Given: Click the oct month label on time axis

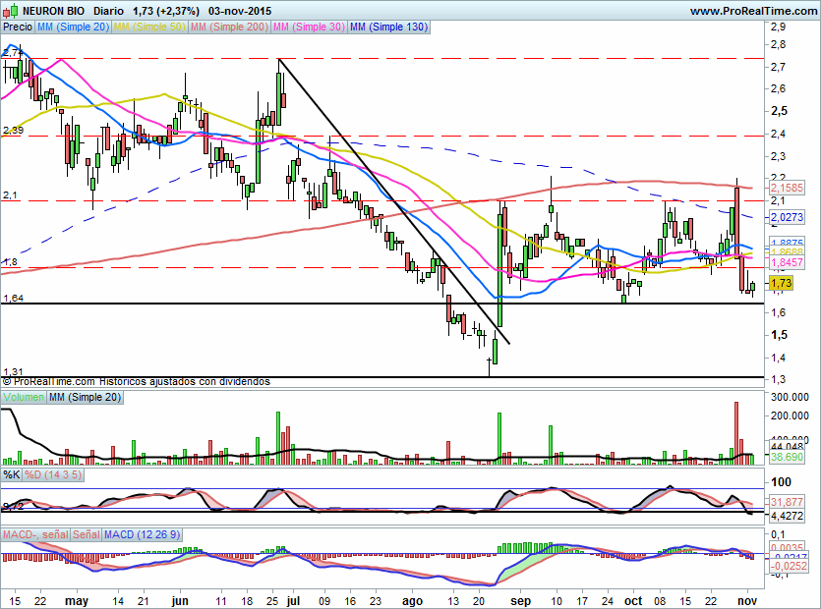Looking at the screenshot, I should click(633, 601).
